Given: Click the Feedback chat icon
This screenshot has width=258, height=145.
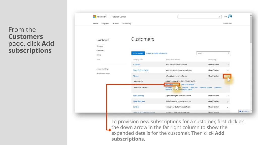Looking at the screenshot, I should tap(240, 111).
